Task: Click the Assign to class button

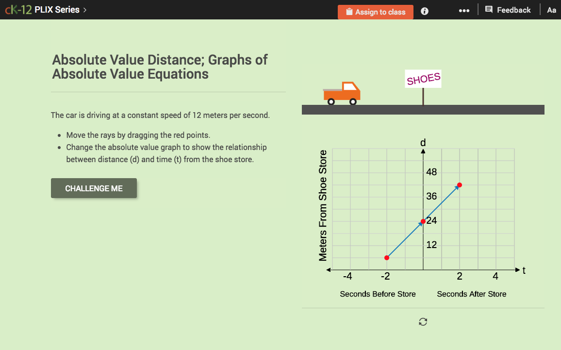Action: 376,12
